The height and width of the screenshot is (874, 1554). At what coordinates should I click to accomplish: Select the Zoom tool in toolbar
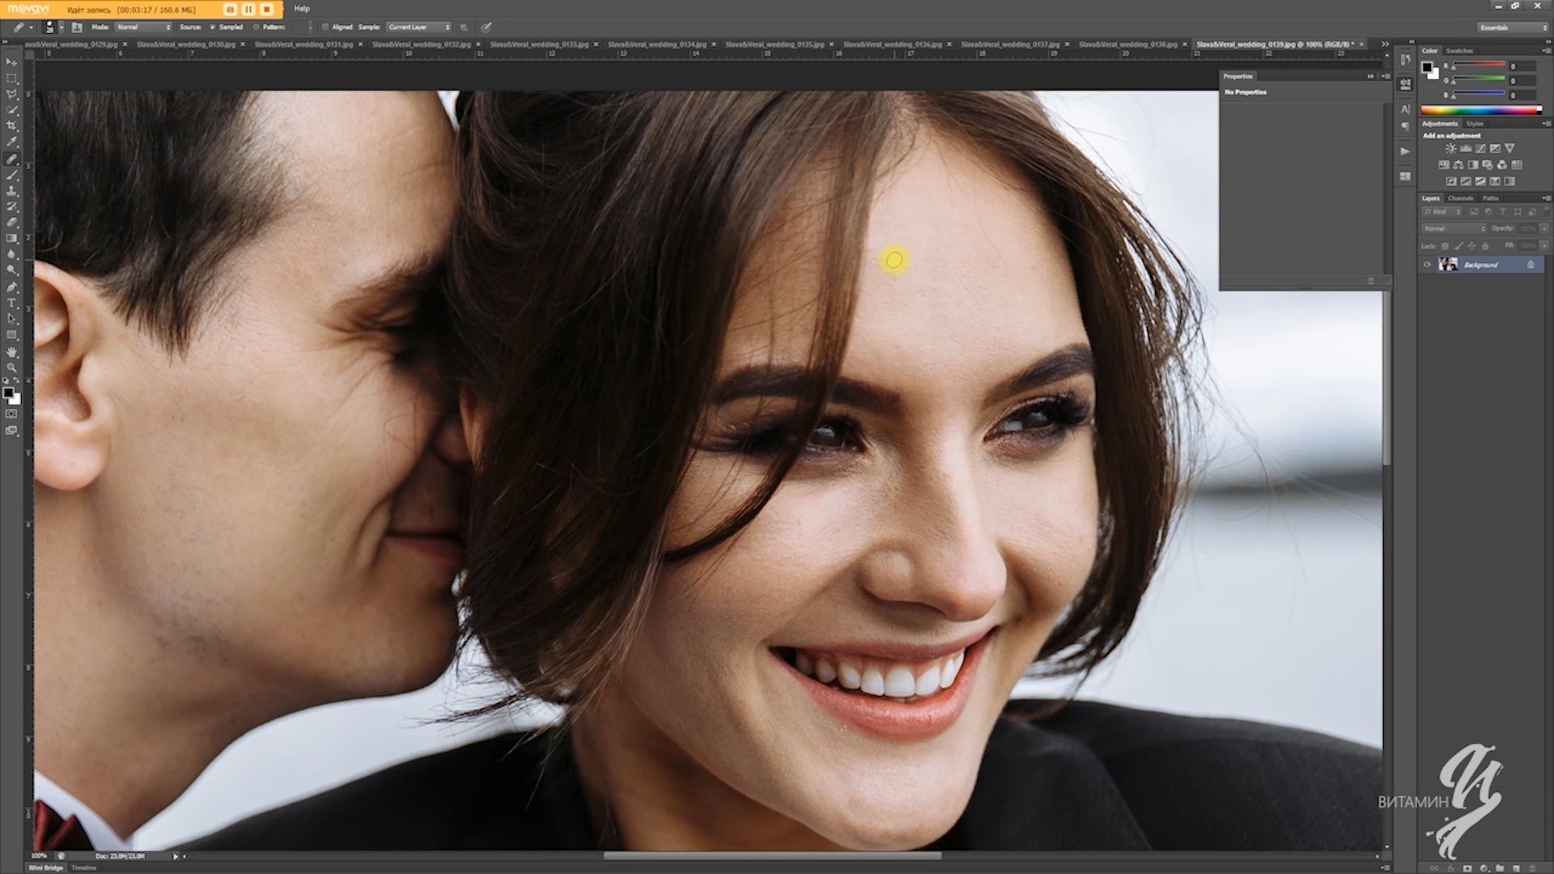tap(11, 368)
